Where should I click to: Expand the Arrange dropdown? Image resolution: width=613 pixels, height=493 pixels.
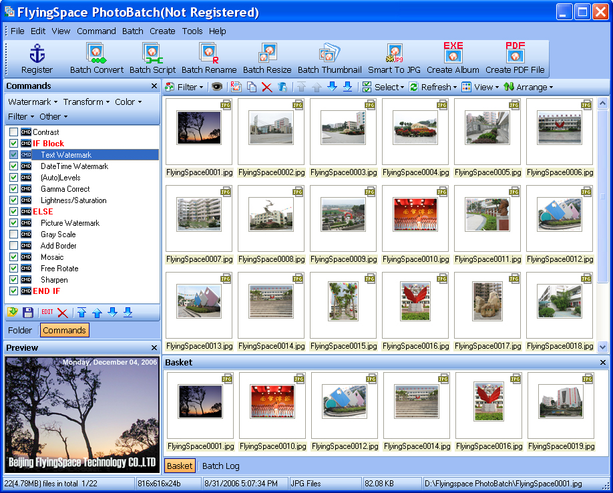coord(529,87)
